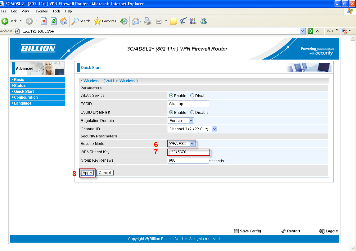Click the yellow Discuss note icon

173,21
